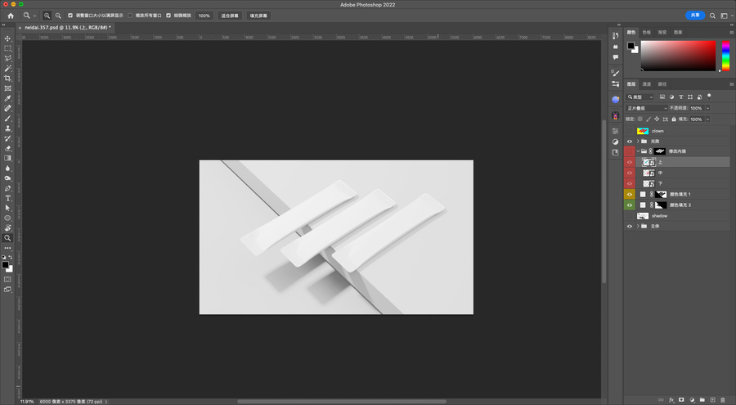Image resolution: width=736 pixels, height=405 pixels.
Task: Select the Eyedropper tool
Action: click(7, 98)
